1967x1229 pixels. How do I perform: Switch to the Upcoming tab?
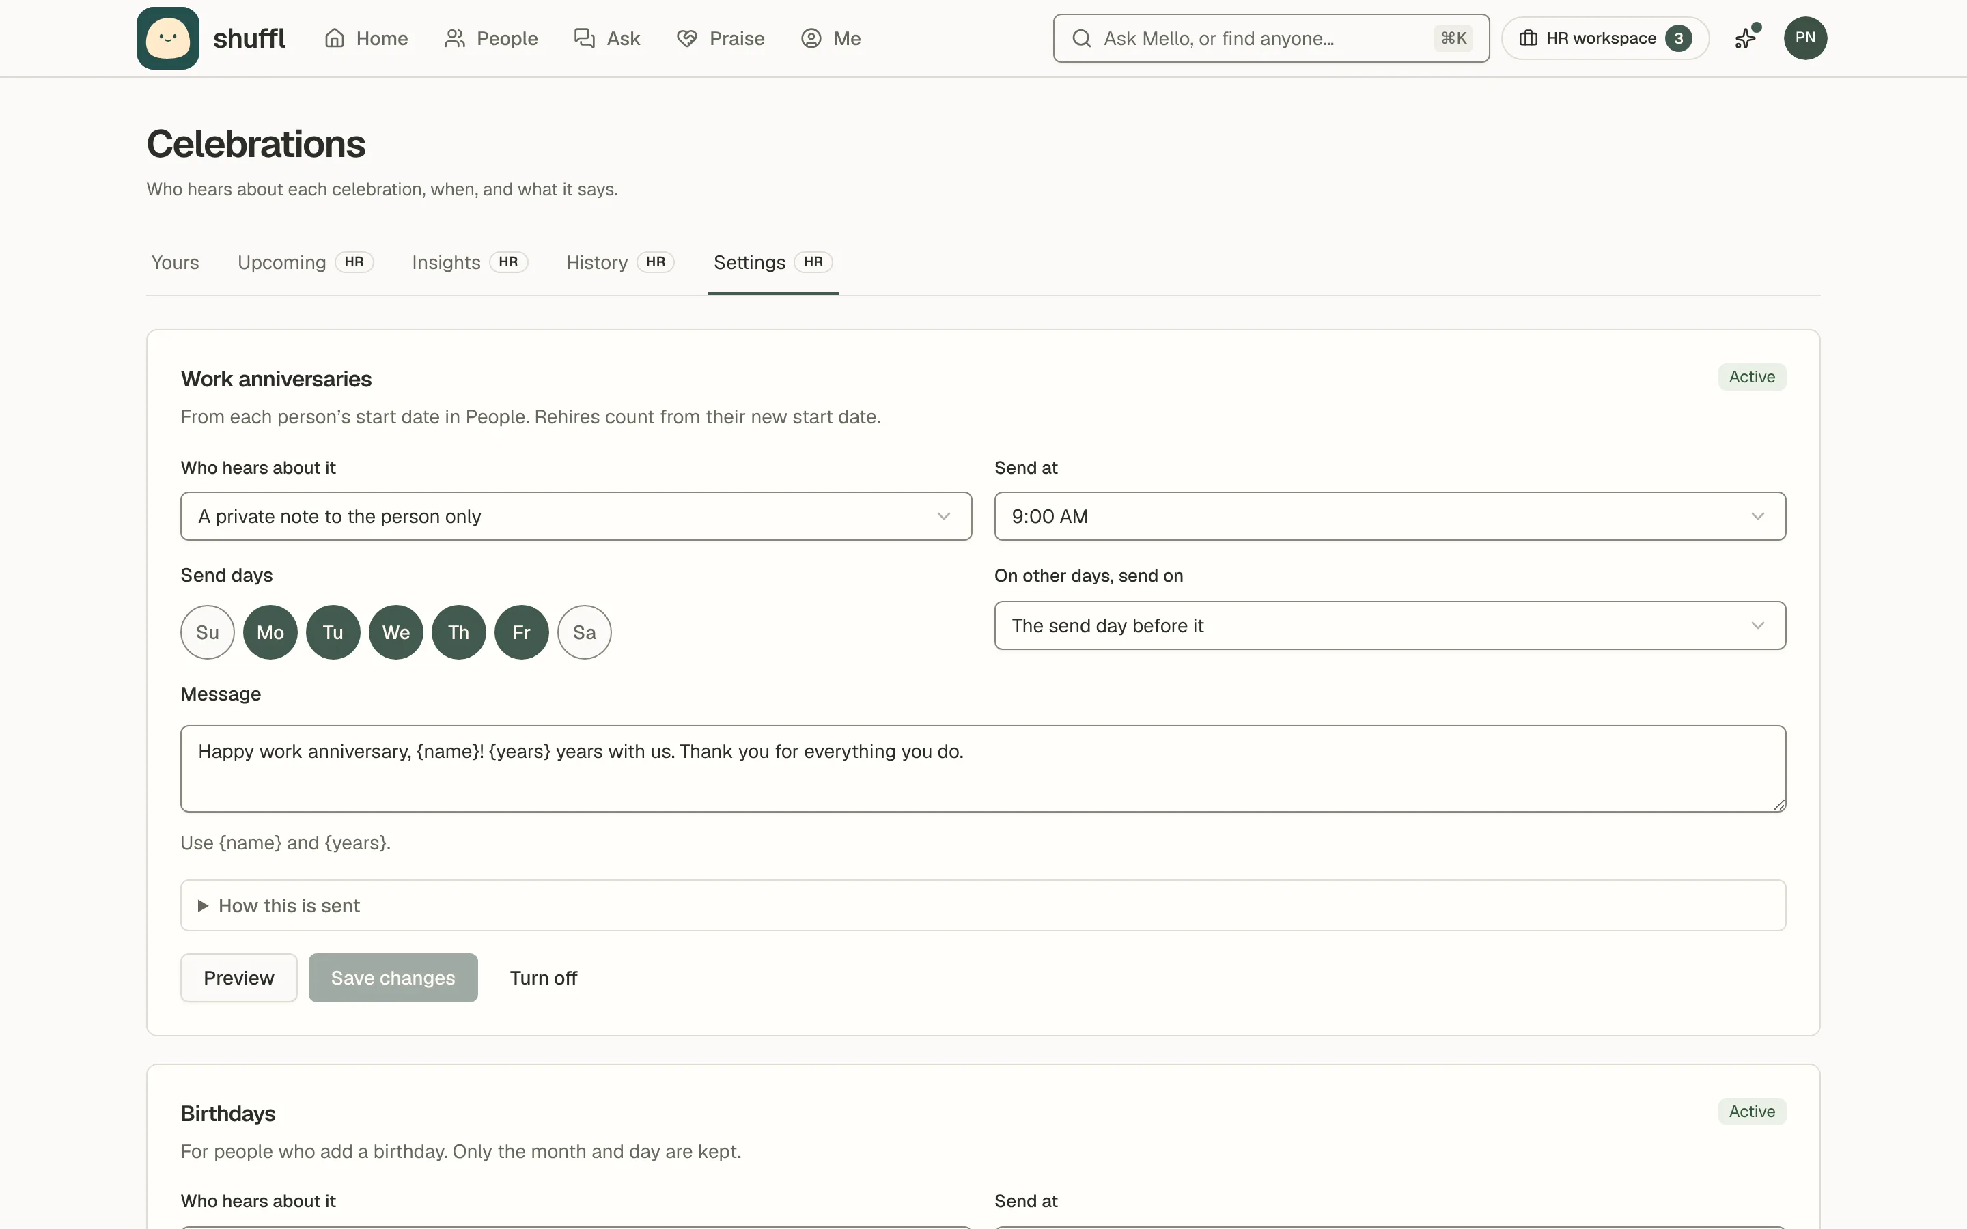pos(305,263)
